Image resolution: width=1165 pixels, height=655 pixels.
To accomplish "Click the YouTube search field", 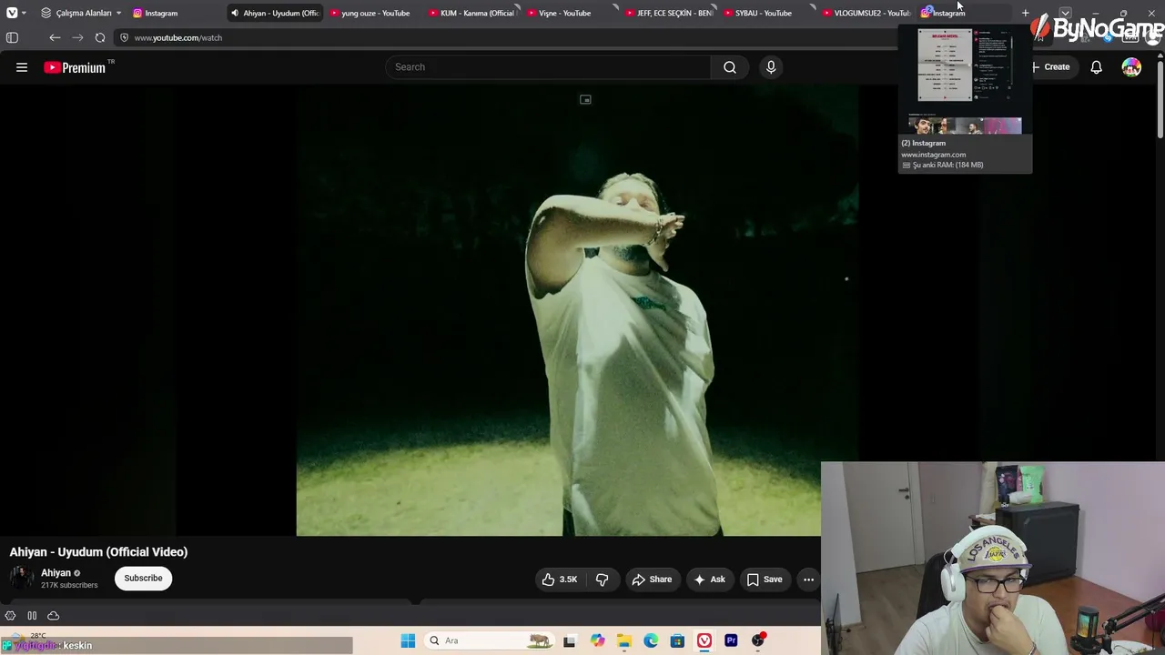I will click(548, 67).
